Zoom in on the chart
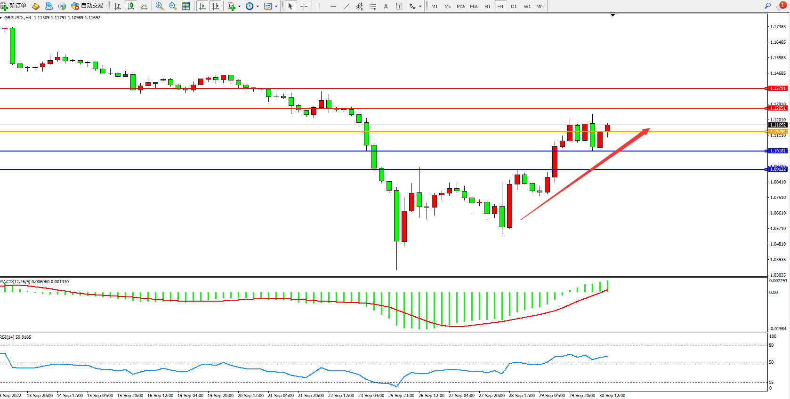Screen dimensions: 790x399 [160, 6]
